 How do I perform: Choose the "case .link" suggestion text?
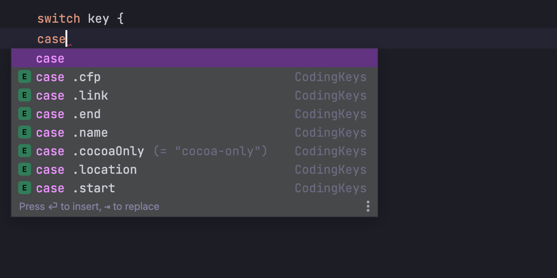point(72,95)
